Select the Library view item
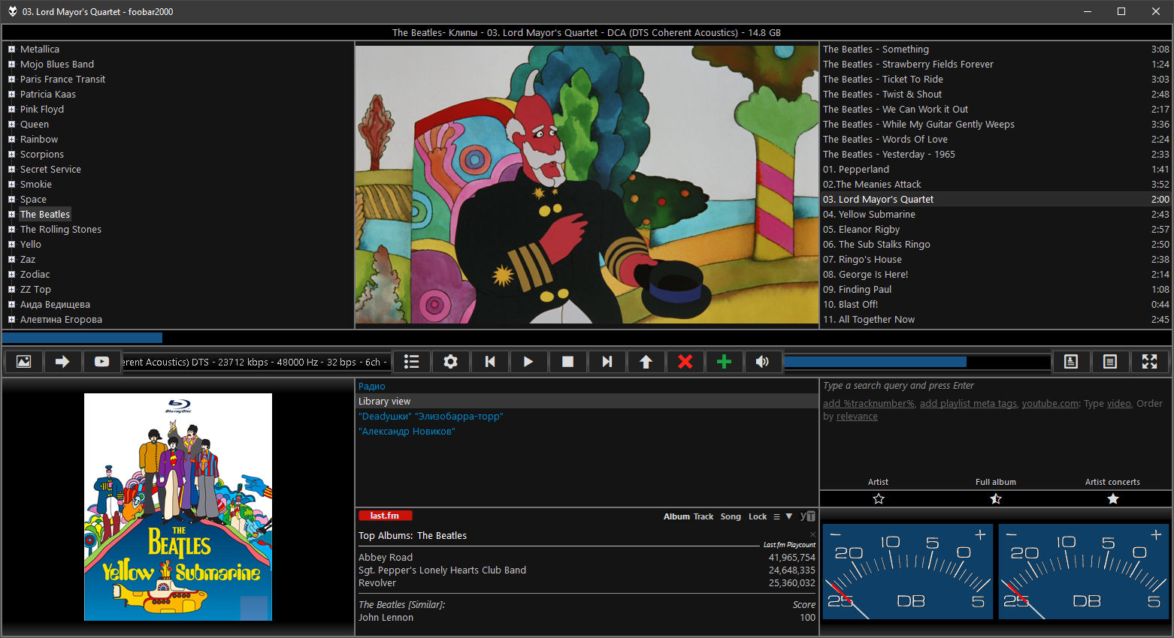The image size is (1174, 638). coord(384,402)
